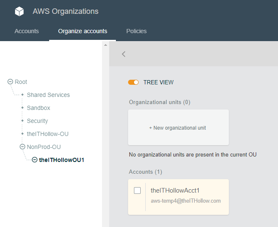Turn off the Tree View toggle
Image resolution: width=278 pixels, height=227 pixels.
134,82
